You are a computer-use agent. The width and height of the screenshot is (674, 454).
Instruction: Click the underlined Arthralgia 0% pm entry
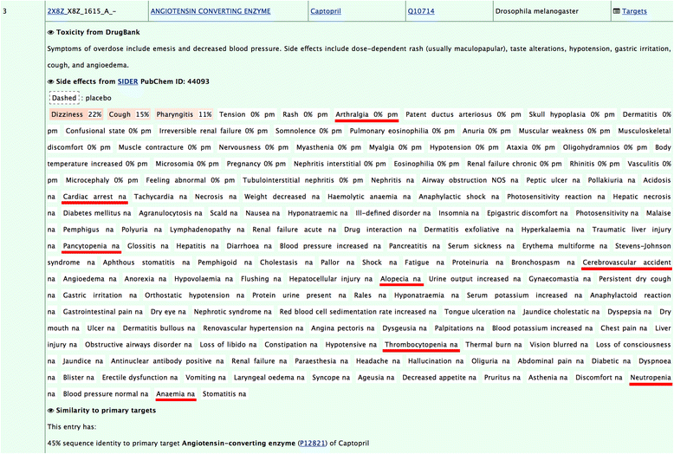pyautogui.click(x=366, y=114)
